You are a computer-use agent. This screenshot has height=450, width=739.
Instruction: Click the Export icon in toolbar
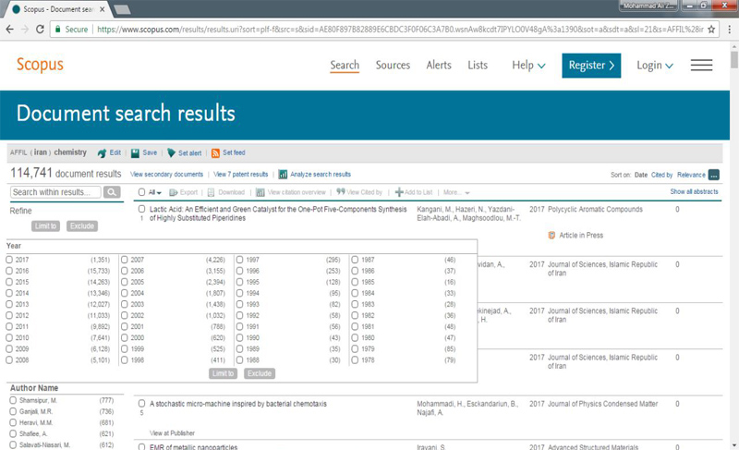(x=174, y=192)
